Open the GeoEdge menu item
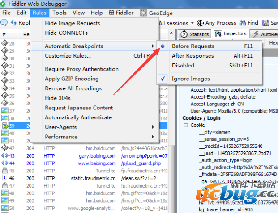278x213 pixels. click(156, 13)
